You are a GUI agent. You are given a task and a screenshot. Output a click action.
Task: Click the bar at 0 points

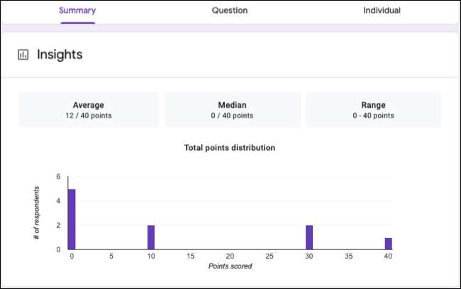(x=72, y=219)
